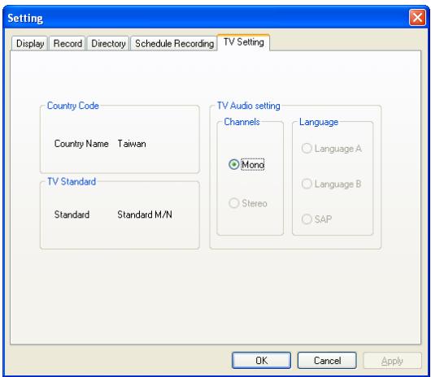This screenshot has width=431, height=377.
Task: Switch to the Display tab
Action: 30,43
